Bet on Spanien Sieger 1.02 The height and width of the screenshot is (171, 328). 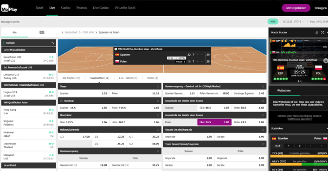[x=84, y=93]
